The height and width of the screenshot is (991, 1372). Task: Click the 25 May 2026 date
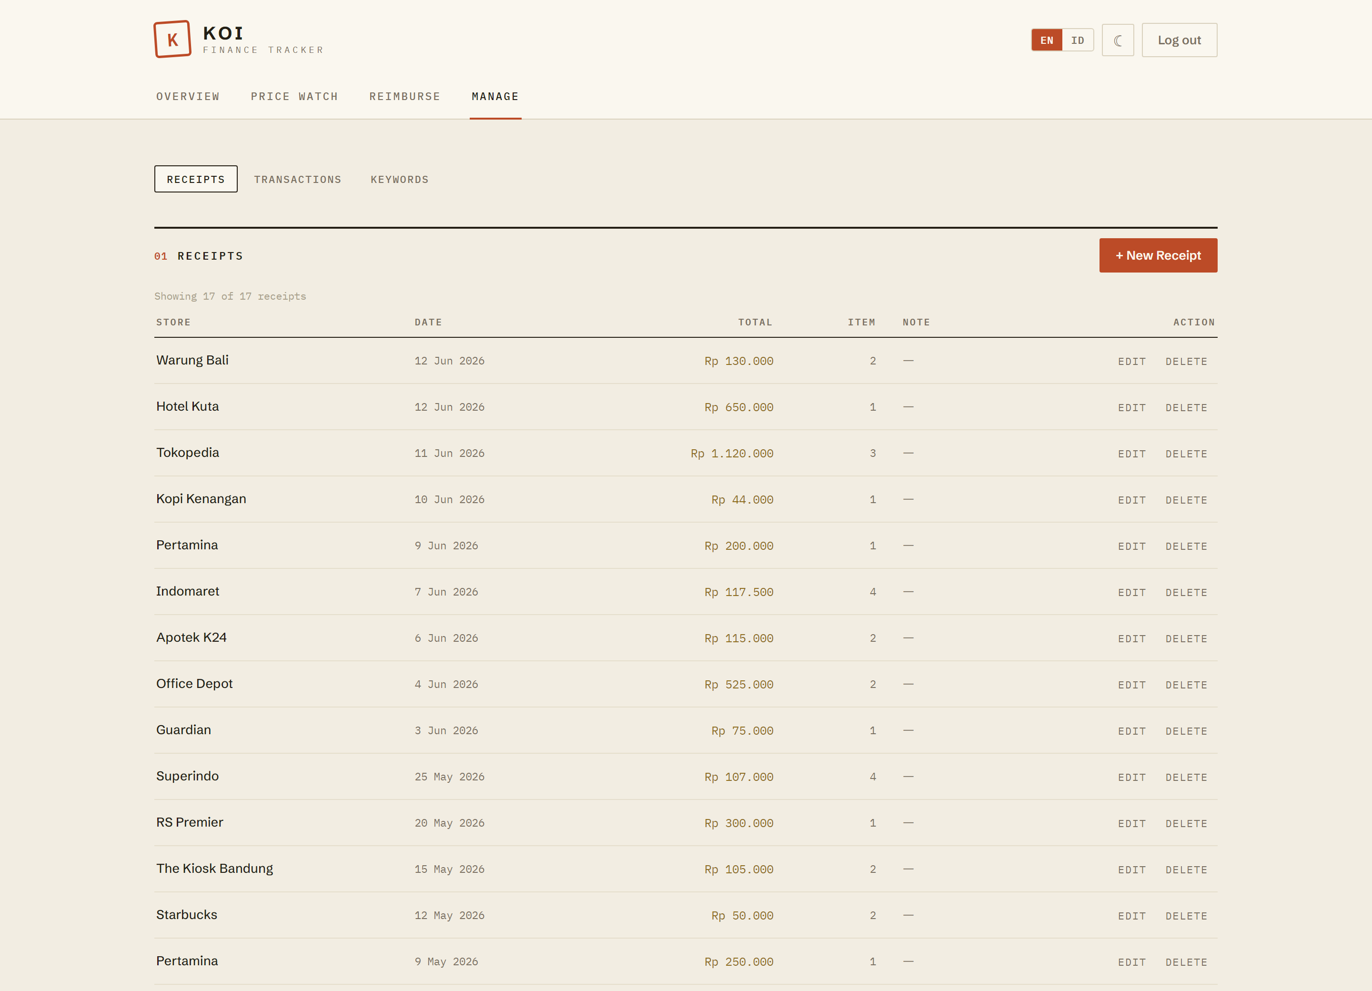click(x=449, y=777)
